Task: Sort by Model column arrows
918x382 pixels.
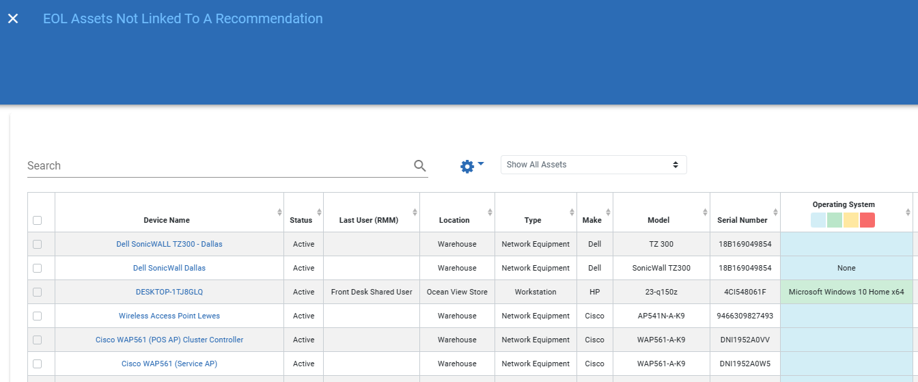Action: (706, 213)
